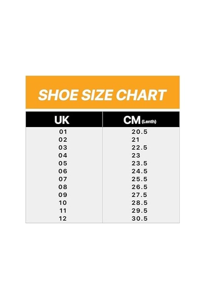Click the 21 cm length value
The image size is (213, 290).
(136, 140)
